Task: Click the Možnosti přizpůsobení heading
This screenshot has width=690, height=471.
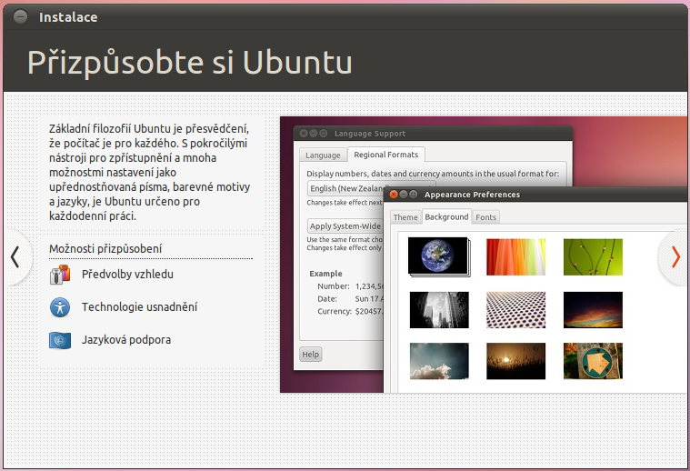Action: [105, 249]
